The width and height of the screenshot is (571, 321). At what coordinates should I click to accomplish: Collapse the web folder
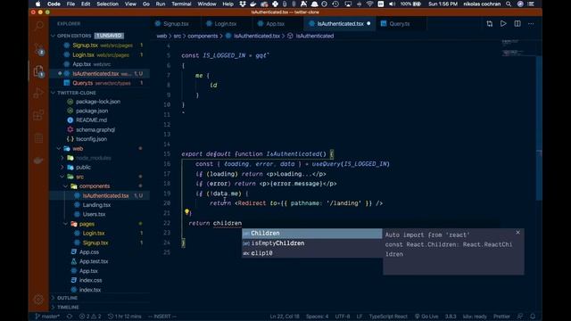pyautogui.click(x=59, y=149)
